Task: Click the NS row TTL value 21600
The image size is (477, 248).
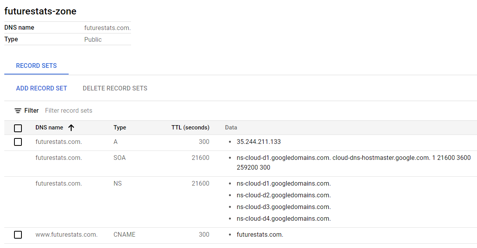Action: click(x=200, y=183)
